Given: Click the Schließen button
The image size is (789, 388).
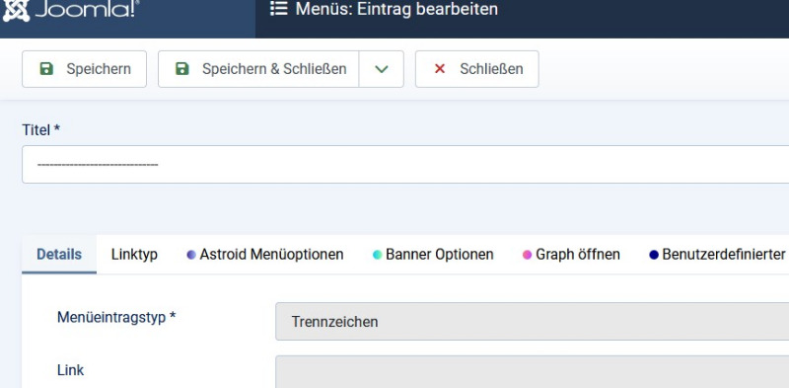Looking at the screenshot, I should click(x=477, y=69).
